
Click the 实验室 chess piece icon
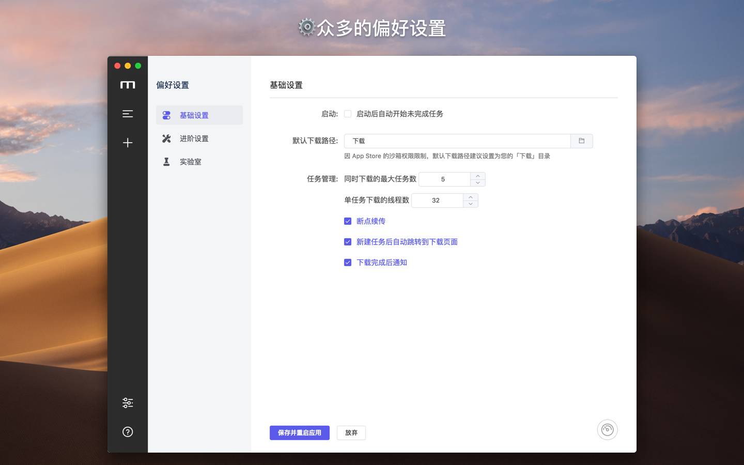tap(166, 162)
